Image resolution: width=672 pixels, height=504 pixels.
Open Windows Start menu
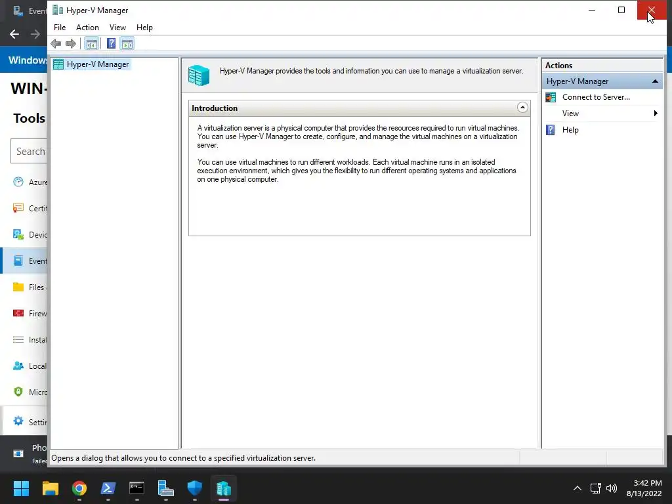pos(21,488)
